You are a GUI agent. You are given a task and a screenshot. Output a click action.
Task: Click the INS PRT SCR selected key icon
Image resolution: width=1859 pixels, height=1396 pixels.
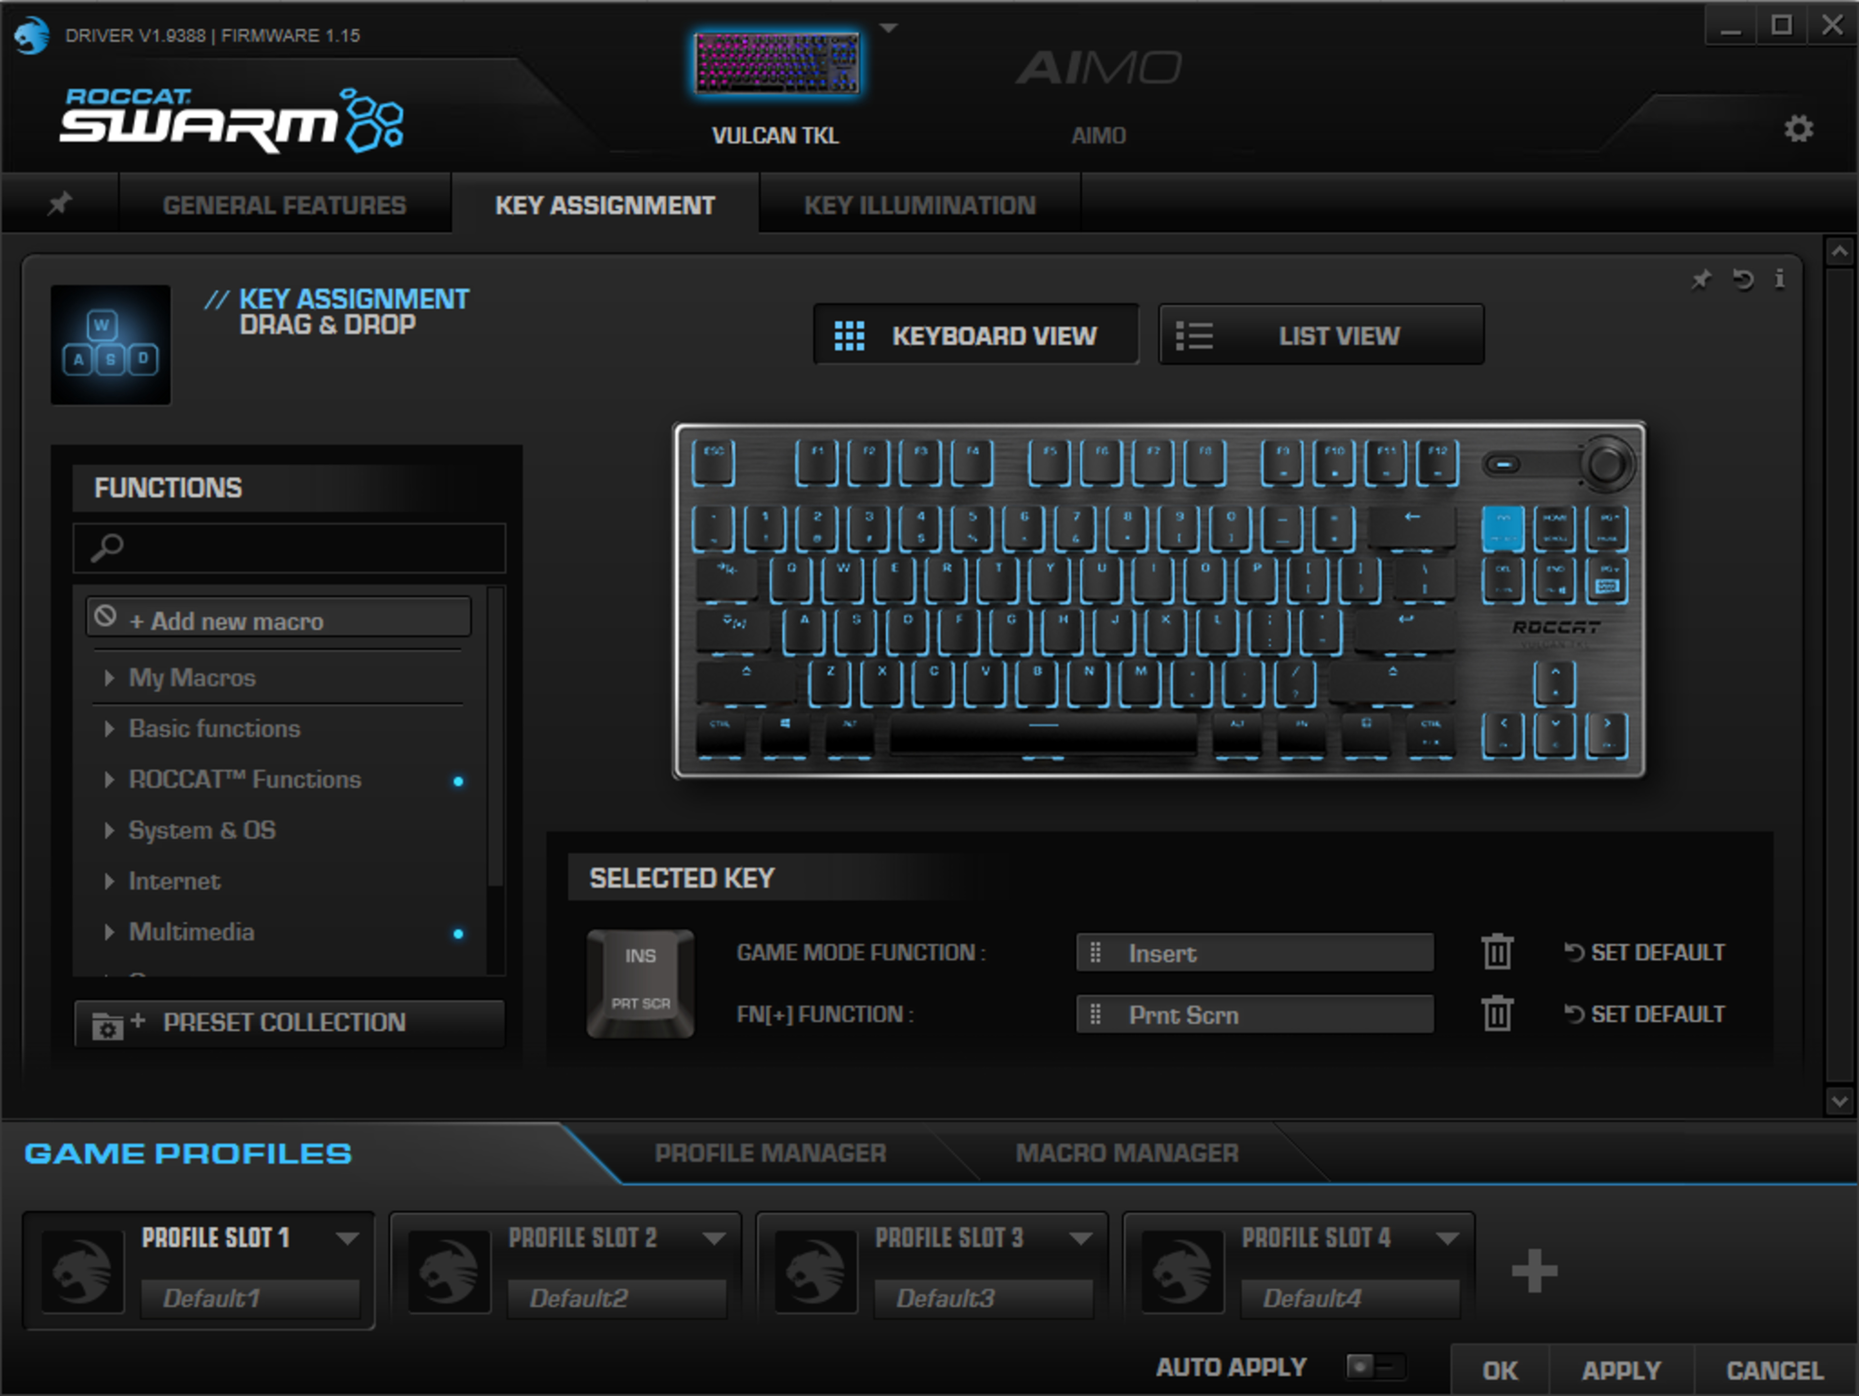tap(640, 983)
